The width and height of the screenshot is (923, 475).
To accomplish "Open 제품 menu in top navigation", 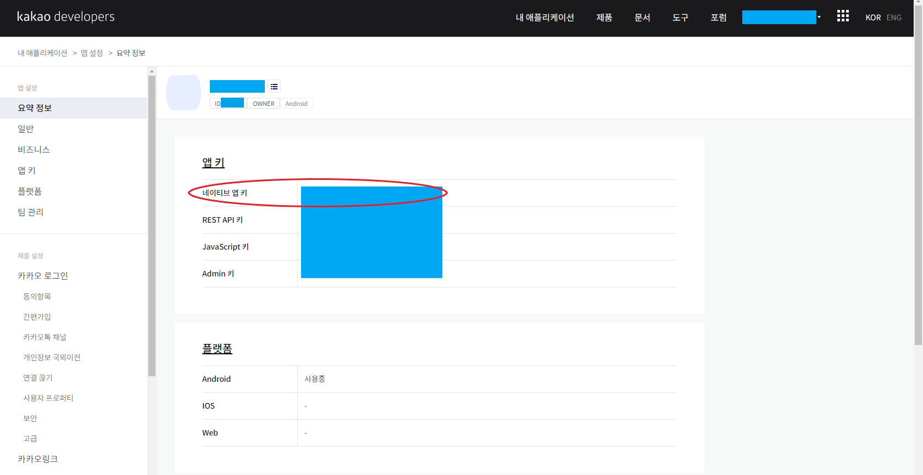I will tap(604, 18).
